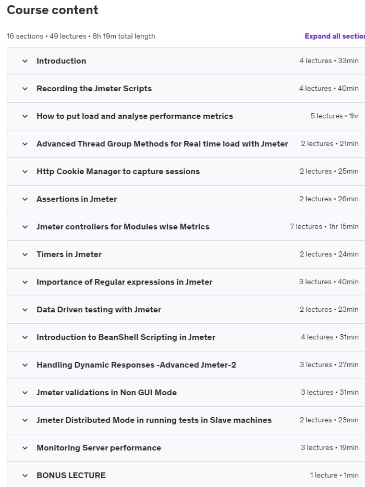The image size is (365, 487).
Task: Expand chevron by Data Driven testing
Action: [x=25, y=310]
